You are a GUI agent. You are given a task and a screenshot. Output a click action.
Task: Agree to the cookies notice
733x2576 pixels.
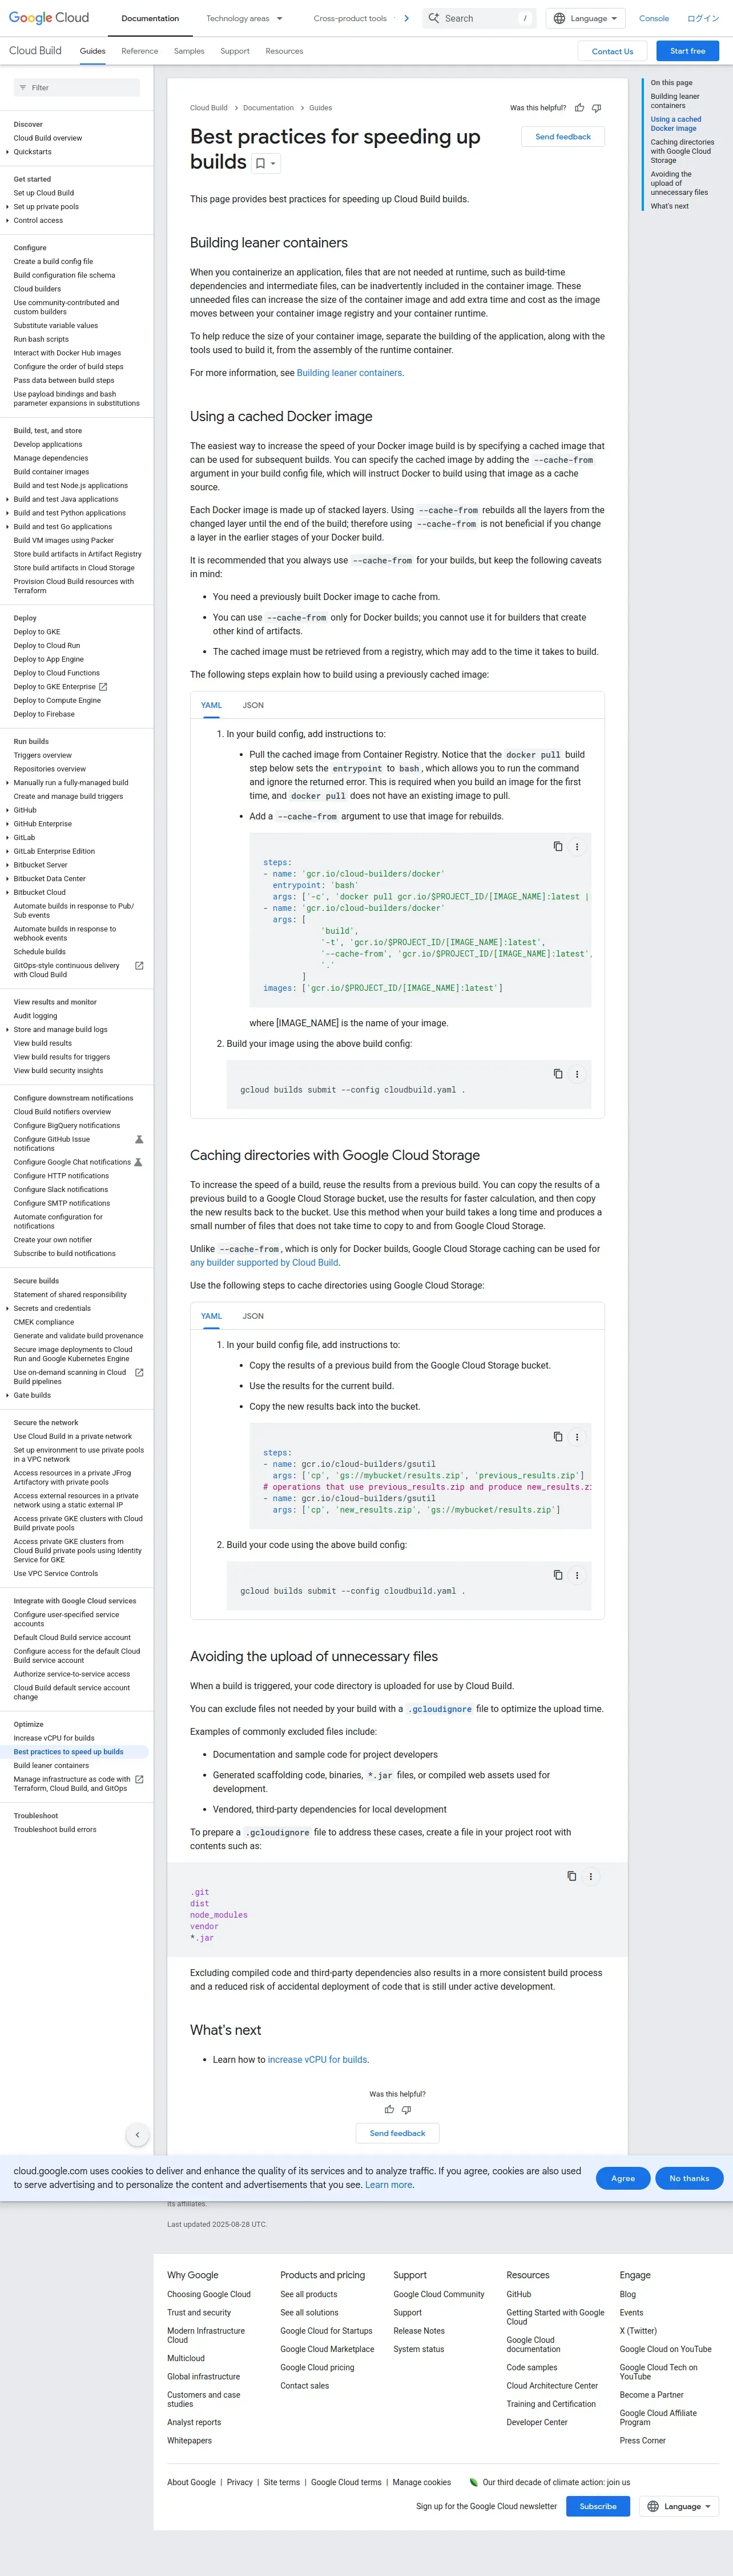[x=623, y=2178]
